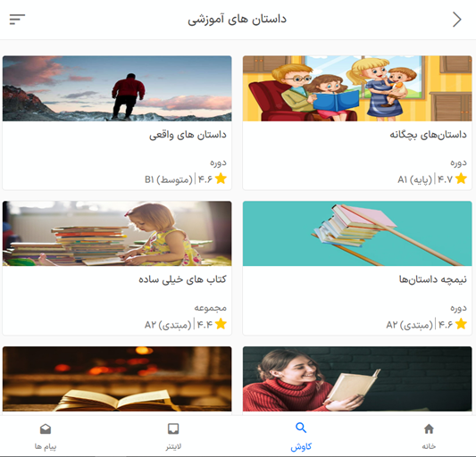476x457 pixels.
Task: Open the داستان های واقعی course title
Action: 188,136
